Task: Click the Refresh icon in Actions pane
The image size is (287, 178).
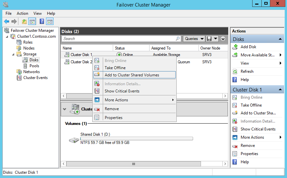Action: [x=235, y=71]
